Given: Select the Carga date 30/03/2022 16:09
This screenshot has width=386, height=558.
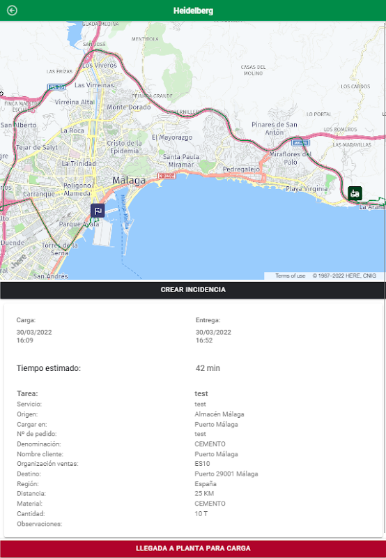Looking at the screenshot, I should (34, 336).
